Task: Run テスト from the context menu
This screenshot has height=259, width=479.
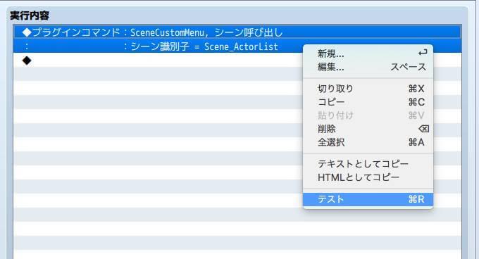Action: click(368, 199)
